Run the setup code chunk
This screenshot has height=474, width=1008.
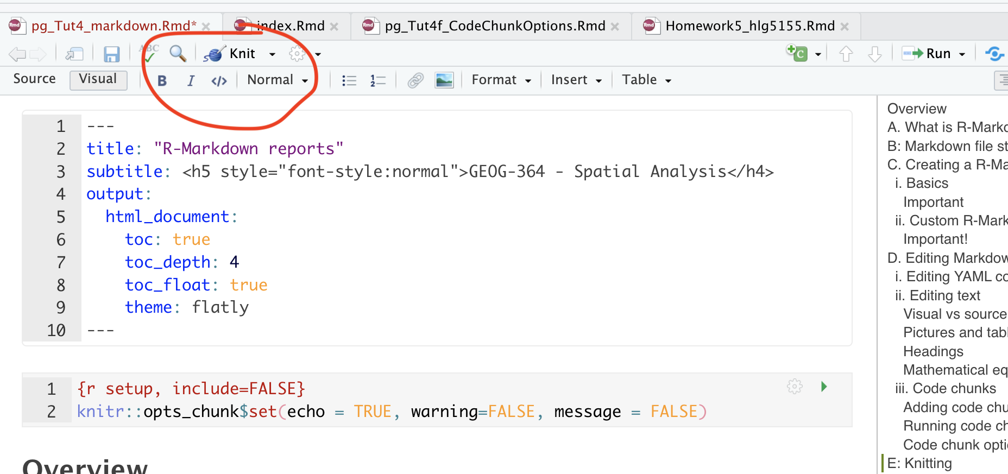pyautogui.click(x=824, y=387)
